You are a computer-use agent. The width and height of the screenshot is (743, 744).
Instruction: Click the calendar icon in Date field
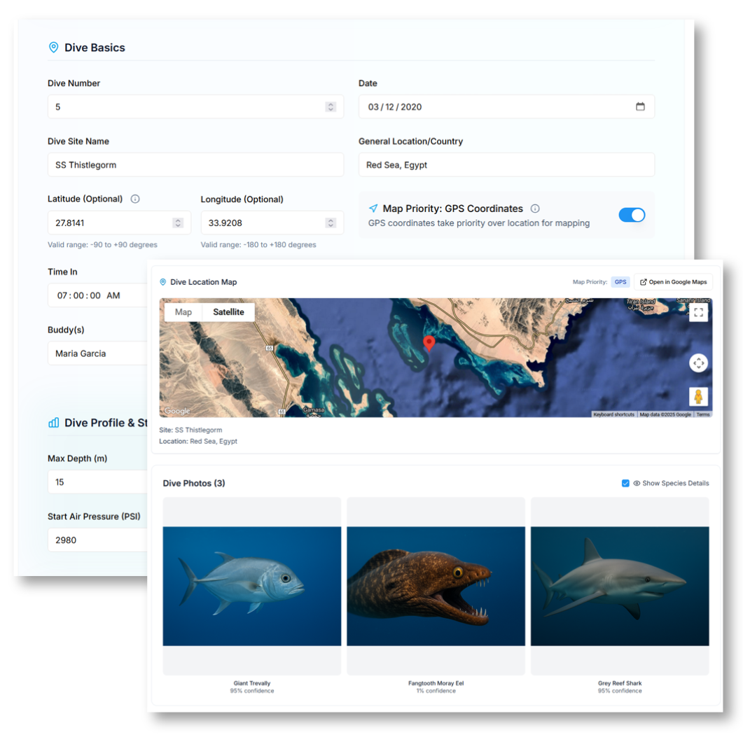(x=639, y=106)
